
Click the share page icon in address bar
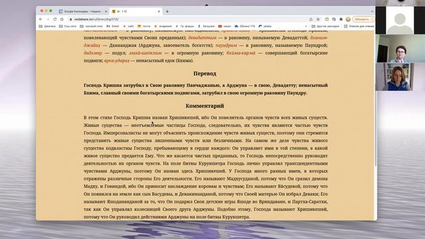311,19
